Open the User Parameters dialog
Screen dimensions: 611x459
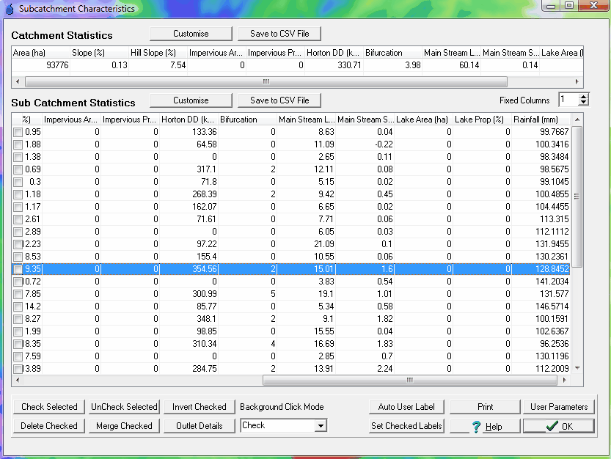557,406
